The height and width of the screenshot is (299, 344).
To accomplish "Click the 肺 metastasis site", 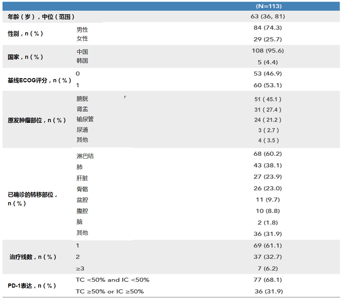I will [x=79, y=167].
